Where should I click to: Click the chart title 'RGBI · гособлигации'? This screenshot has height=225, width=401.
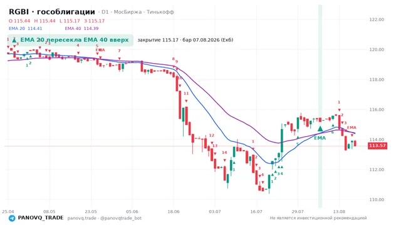click(52, 12)
